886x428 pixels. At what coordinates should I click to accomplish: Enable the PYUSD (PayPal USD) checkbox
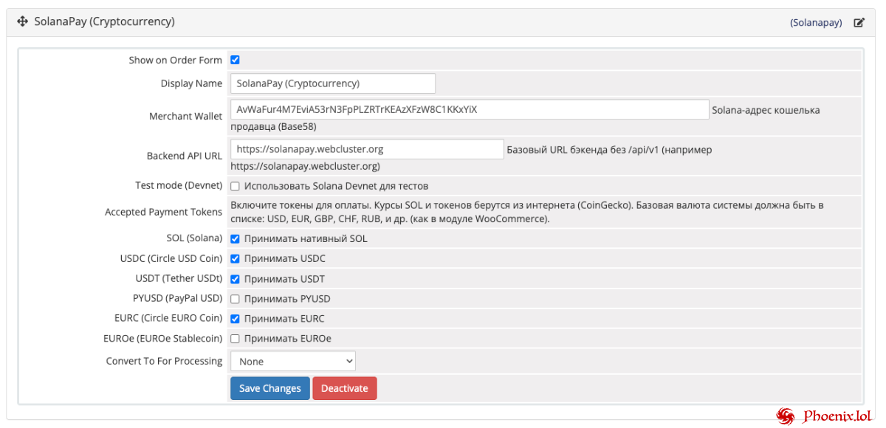(x=235, y=299)
